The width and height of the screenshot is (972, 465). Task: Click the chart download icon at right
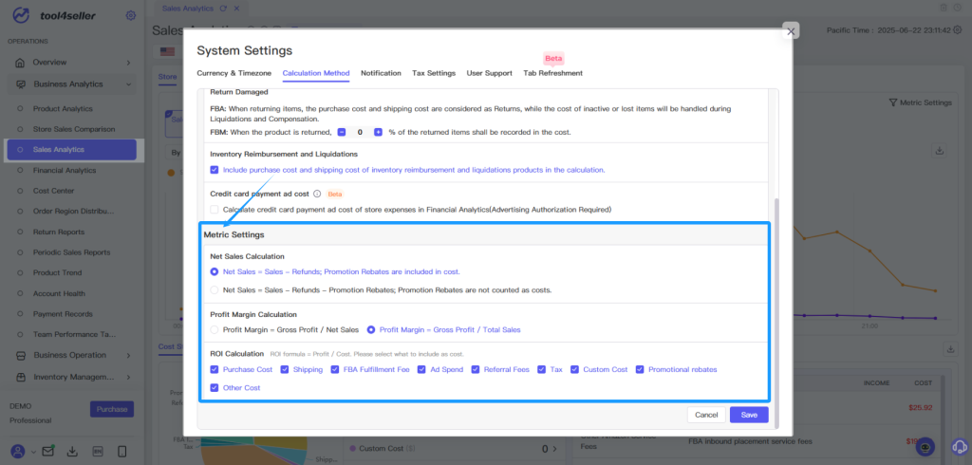[939, 151]
